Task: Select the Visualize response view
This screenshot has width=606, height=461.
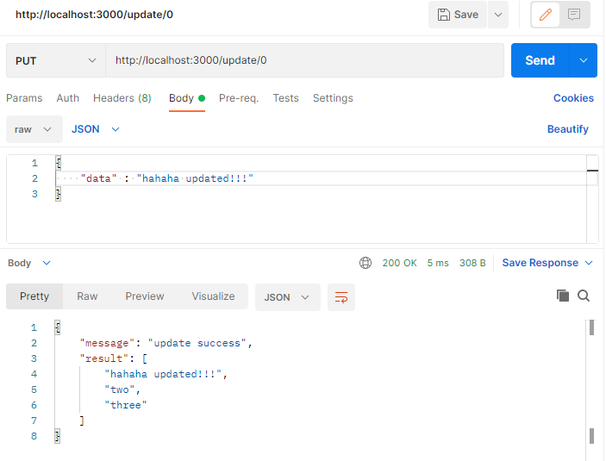Action: [x=213, y=296]
